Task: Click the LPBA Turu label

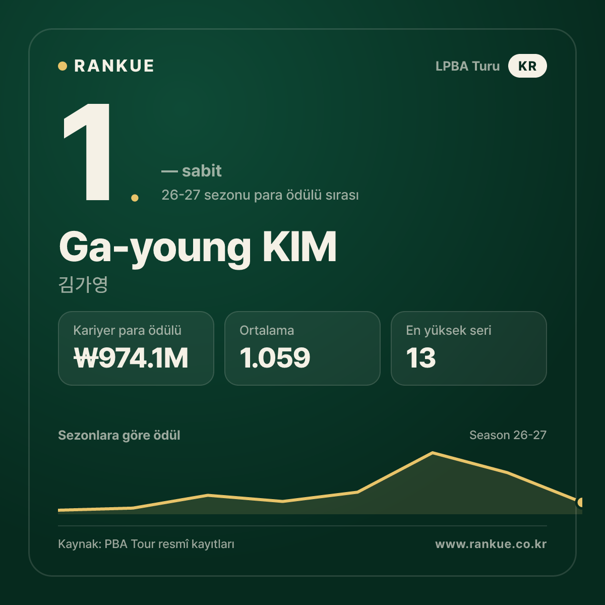Action: tap(467, 66)
